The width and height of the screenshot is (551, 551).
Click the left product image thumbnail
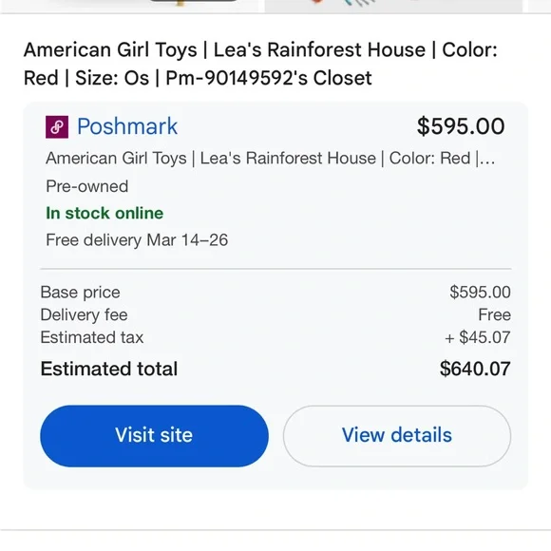(129, 6)
